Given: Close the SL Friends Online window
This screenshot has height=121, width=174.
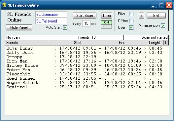Looking at the screenshot, I should (x=169, y=5).
